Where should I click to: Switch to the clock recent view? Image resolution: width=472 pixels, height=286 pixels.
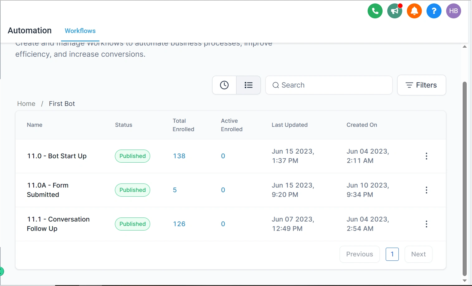(x=224, y=85)
